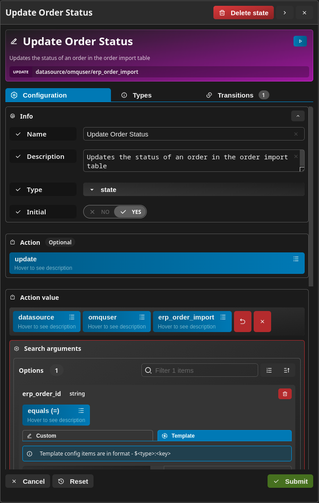Click the right chevron button in header

pyautogui.click(x=285, y=13)
